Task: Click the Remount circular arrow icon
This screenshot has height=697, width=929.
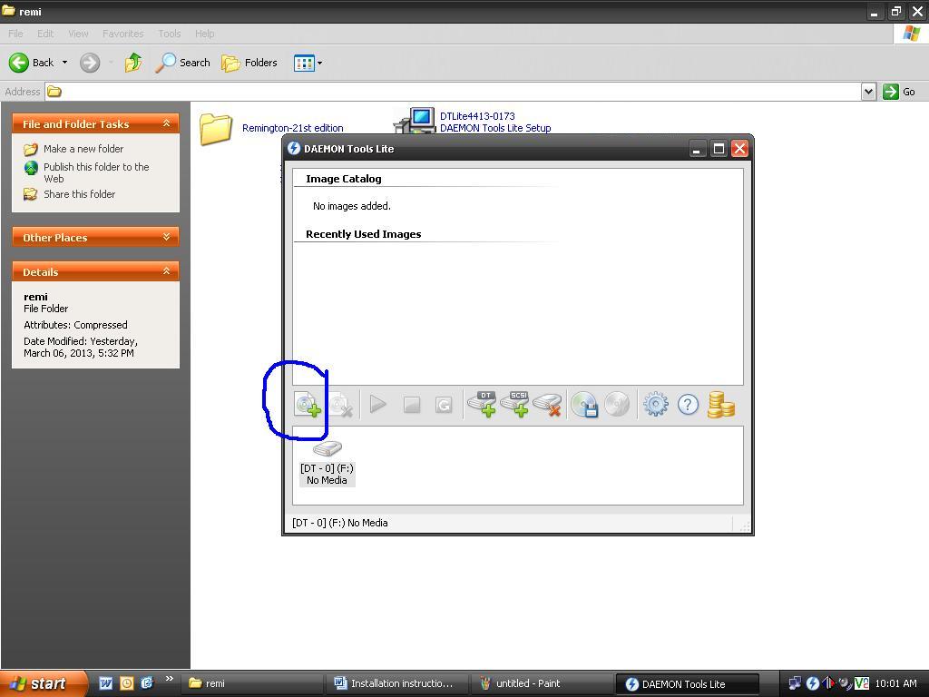Action: click(444, 405)
